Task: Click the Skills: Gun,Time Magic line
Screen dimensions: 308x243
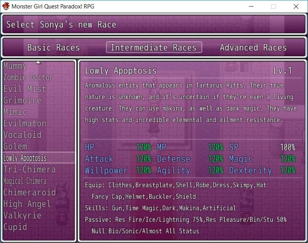Action: [x=160, y=208]
